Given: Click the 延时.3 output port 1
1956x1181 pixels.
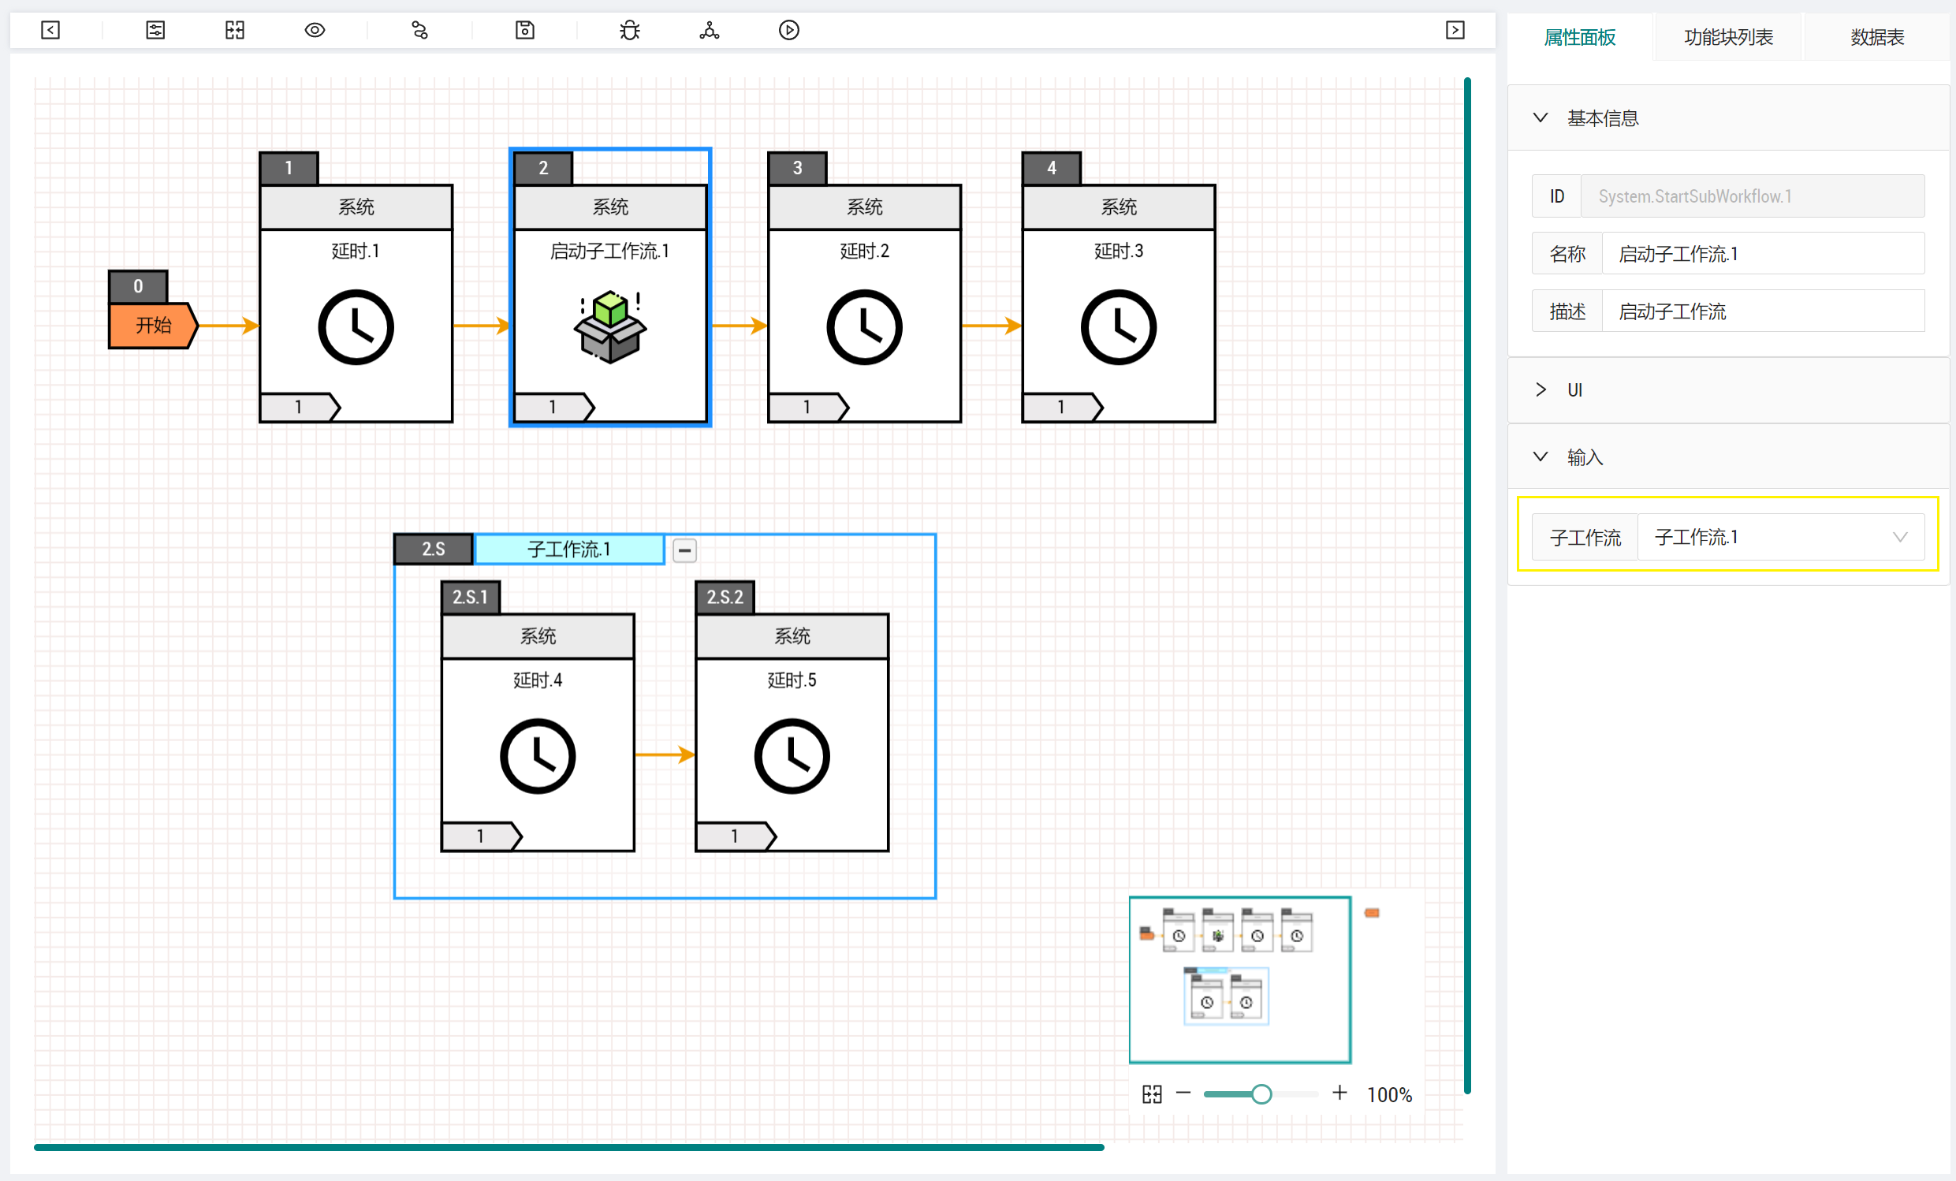Looking at the screenshot, I should pos(1062,407).
